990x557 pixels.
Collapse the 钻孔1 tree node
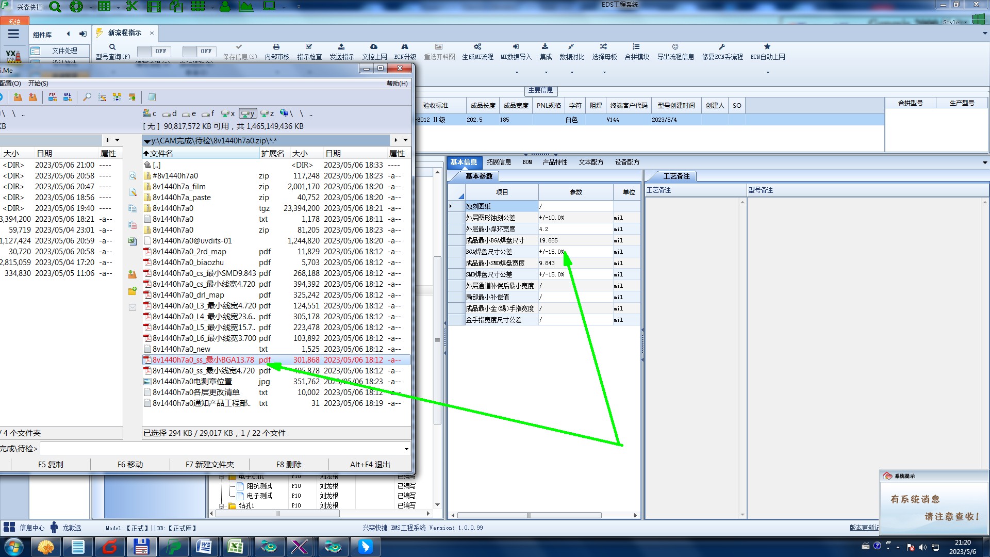pos(222,506)
